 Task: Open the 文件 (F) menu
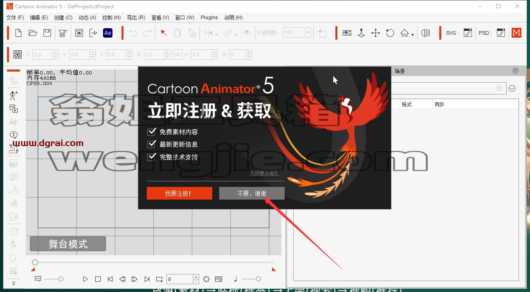tap(15, 18)
